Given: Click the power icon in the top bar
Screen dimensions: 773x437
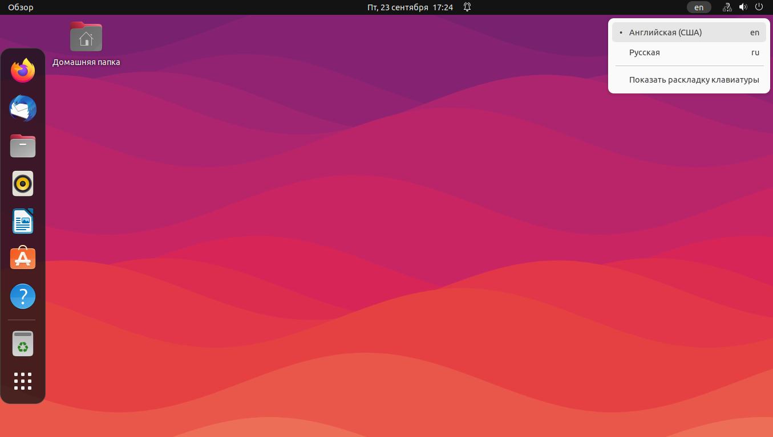Looking at the screenshot, I should [x=759, y=7].
